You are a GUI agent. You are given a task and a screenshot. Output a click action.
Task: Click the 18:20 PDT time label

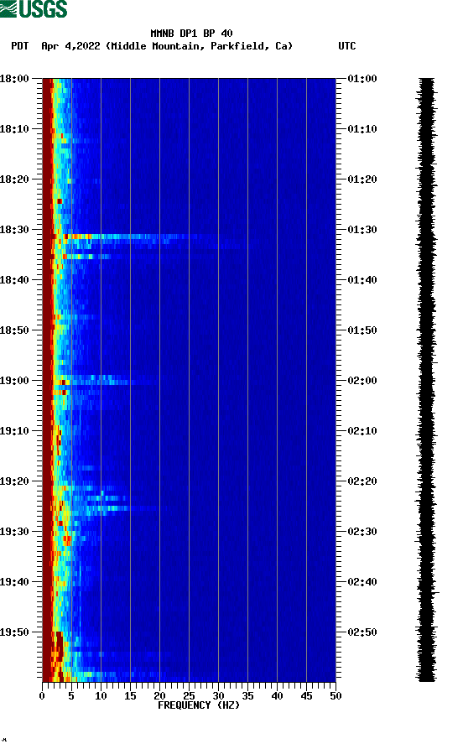pos(14,179)
